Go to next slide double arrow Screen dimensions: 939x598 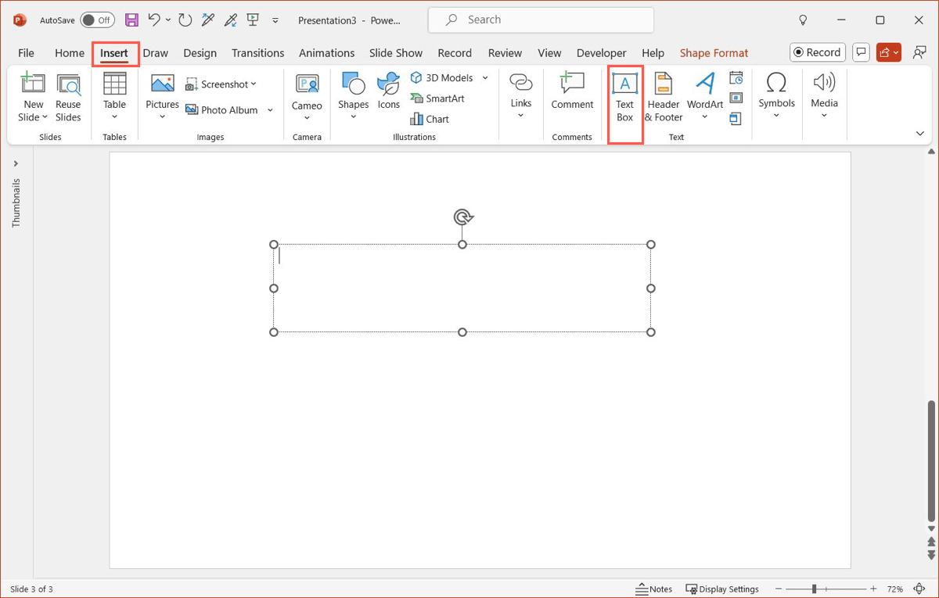(x=930, y=553)
